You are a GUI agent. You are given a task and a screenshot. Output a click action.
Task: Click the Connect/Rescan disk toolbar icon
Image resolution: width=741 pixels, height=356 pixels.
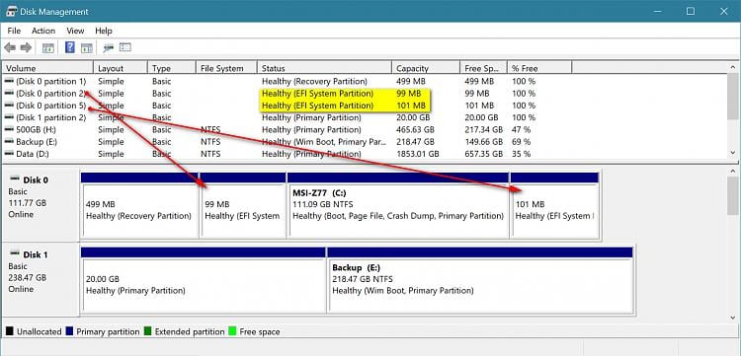(109, 47)
